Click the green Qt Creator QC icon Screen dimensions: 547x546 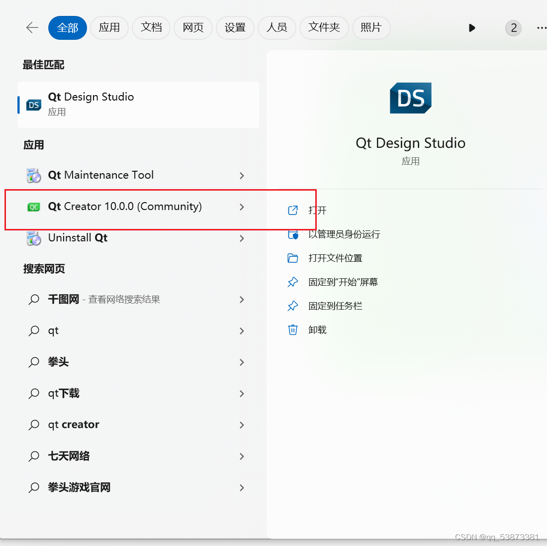pyautogui.click(x=33, y=207)
